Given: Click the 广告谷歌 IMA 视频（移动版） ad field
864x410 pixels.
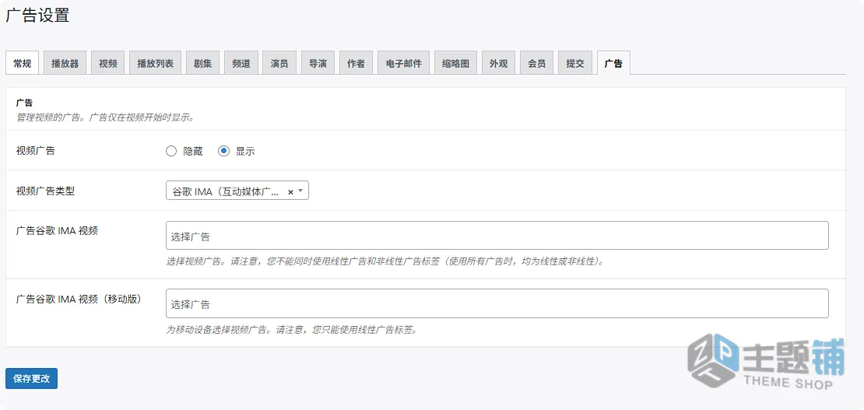Looking at the screenshot, I should click(497, 303).
